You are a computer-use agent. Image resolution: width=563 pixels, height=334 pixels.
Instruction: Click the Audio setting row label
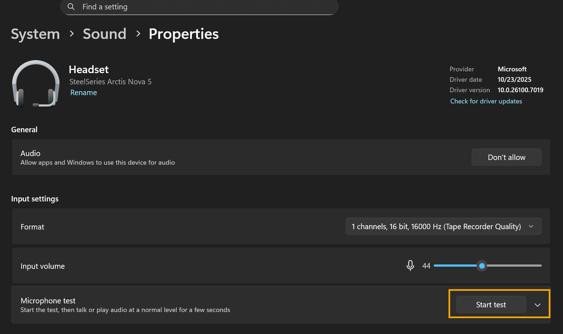coord(30,153)
